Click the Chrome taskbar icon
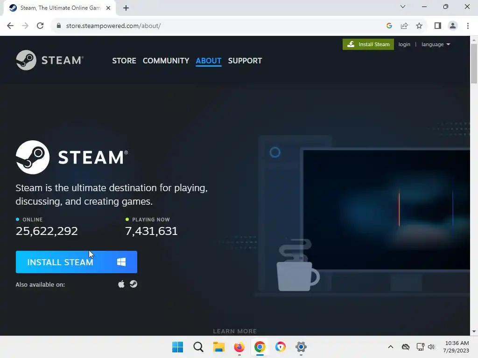 tap(260, 347)
